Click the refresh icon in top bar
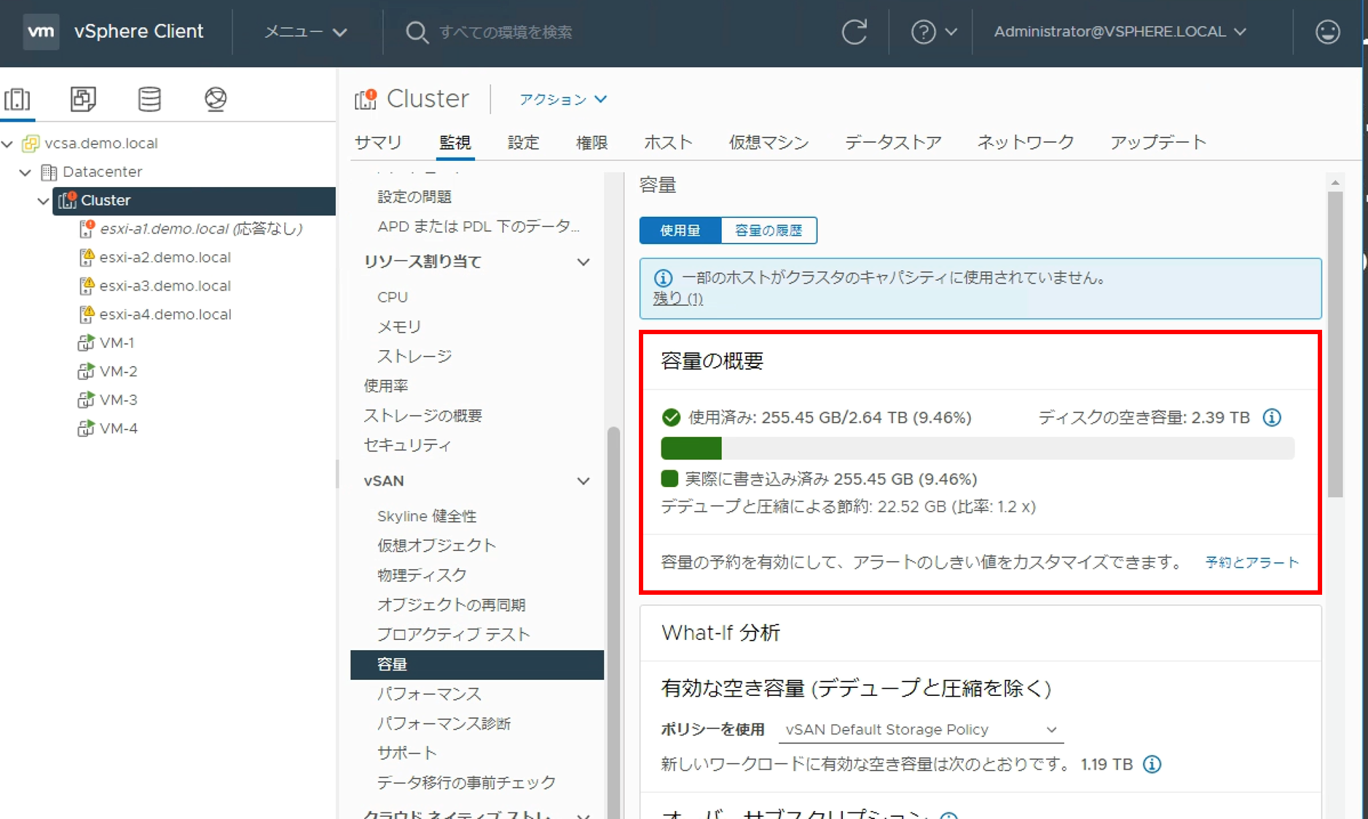 (x=854, y=32)
